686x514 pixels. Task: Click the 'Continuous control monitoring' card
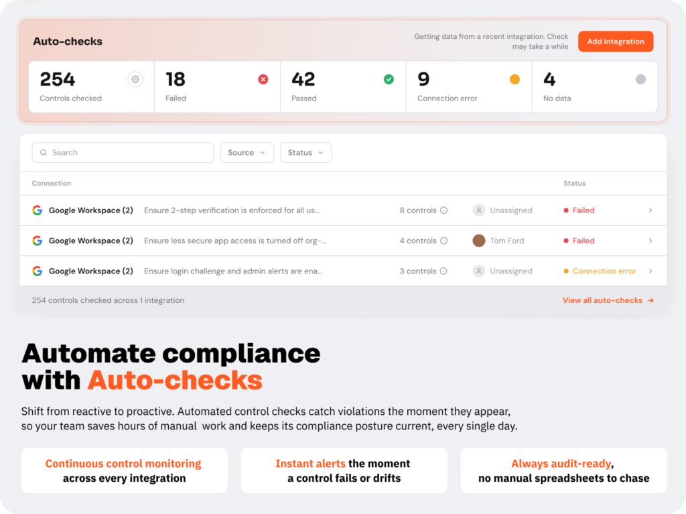[124, 470]
